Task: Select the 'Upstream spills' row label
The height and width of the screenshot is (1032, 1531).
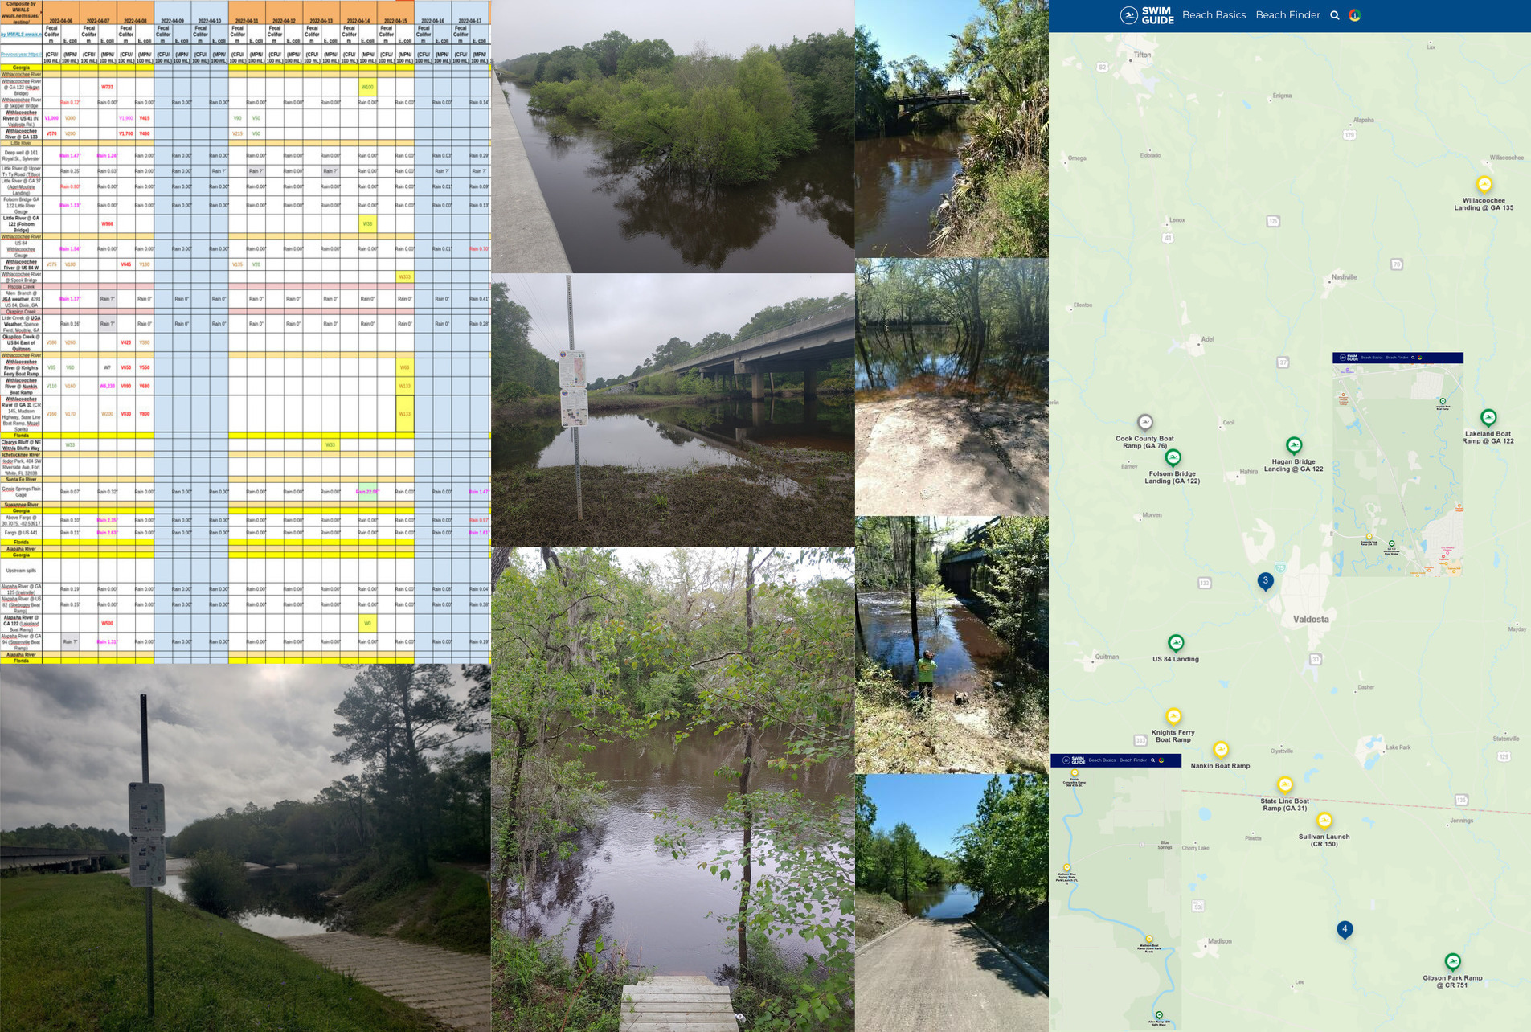Action: pyautogui.click(x=21, y=571)
